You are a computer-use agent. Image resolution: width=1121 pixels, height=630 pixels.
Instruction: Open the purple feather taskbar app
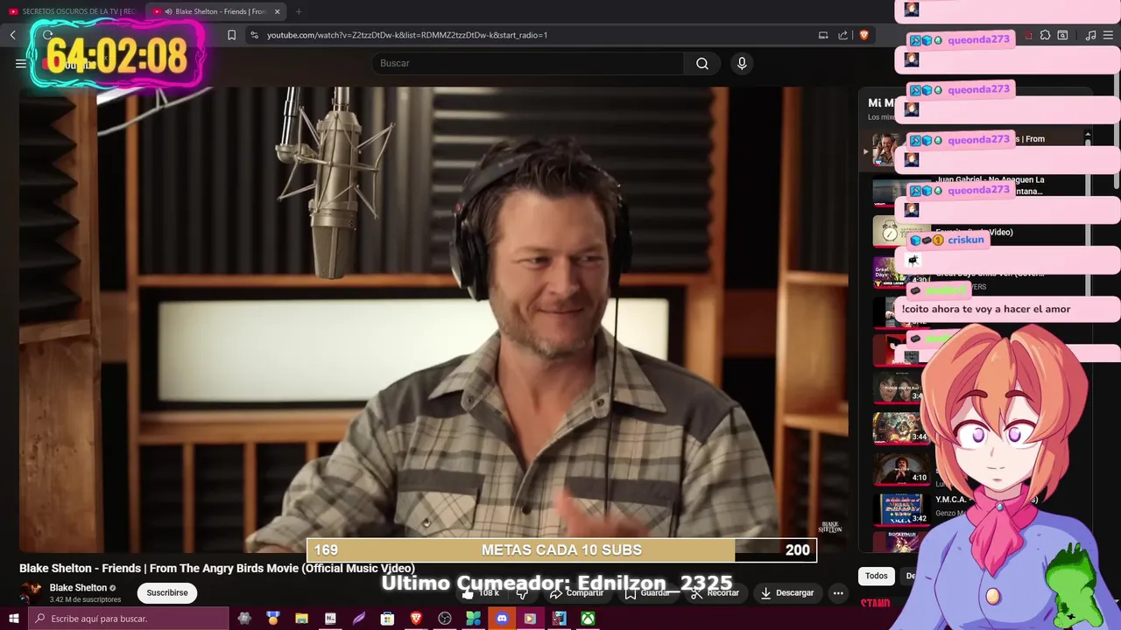359,619
